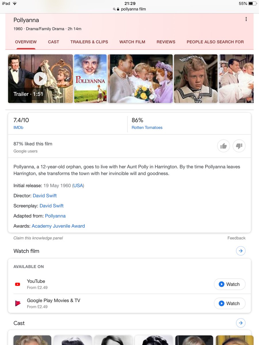Open Adapted from Pollyanna link
Screen dimensions: 259x345
(55, 216)
